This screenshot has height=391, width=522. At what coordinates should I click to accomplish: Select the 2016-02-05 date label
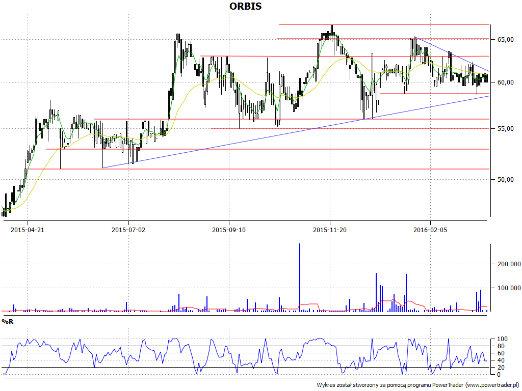tap(430, 230)
